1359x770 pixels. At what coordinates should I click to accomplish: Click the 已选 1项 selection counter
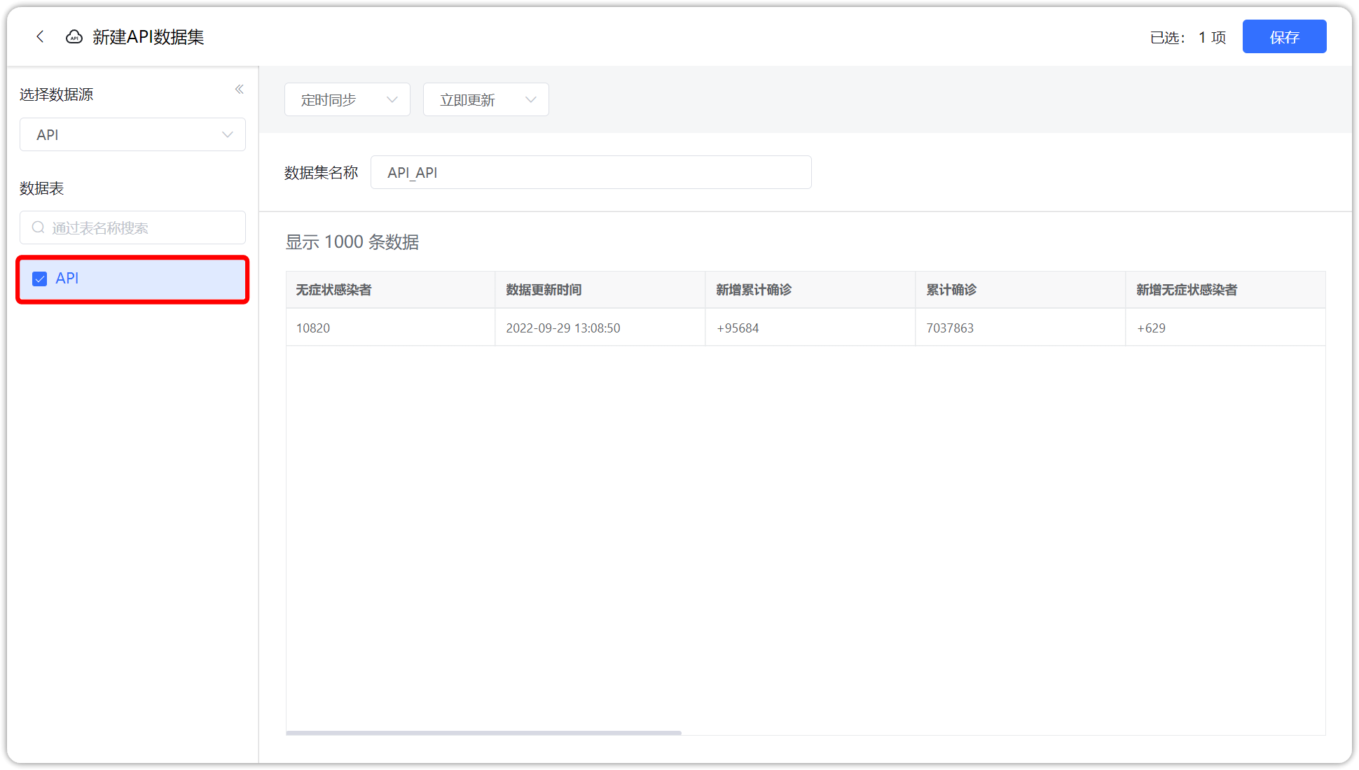coord(1187,38)
